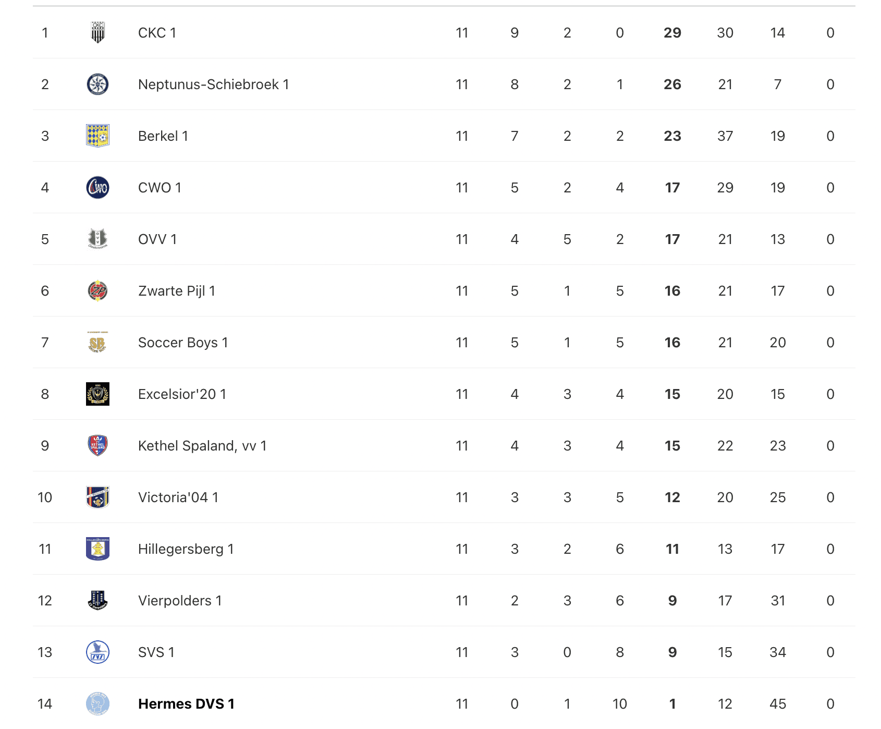Open the Kethel Spaland, vv 1 link

[x=202, y=446]
